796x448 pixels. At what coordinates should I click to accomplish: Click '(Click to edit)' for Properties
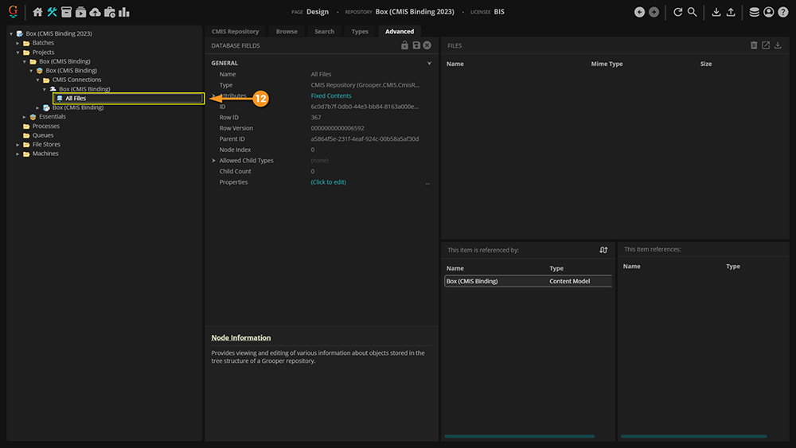pos(328,182)
